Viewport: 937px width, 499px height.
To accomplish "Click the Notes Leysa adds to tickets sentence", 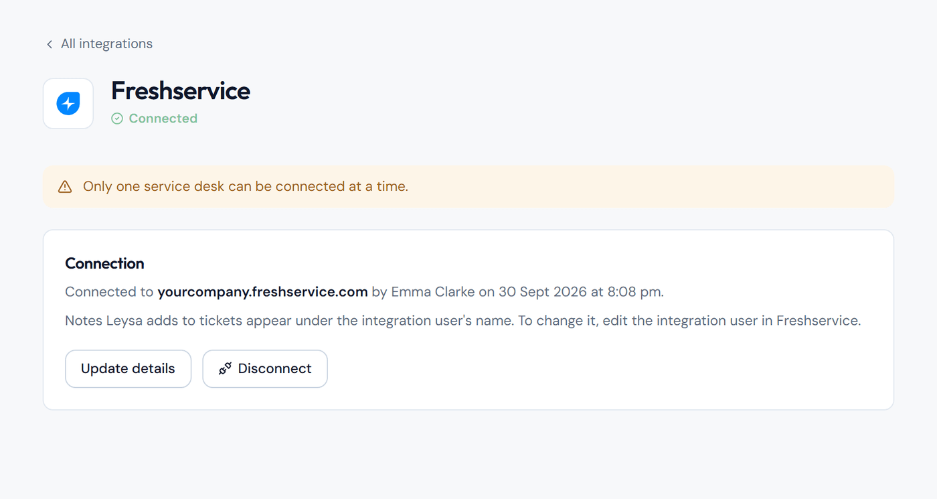I will click(462, 320).
